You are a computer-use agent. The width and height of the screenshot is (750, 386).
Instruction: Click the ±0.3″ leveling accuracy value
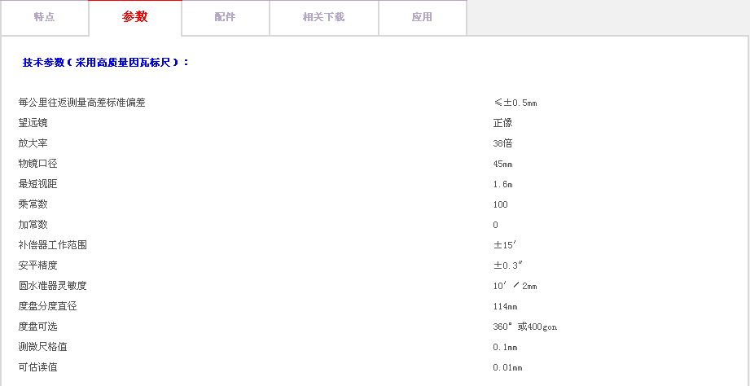(507, 265)
